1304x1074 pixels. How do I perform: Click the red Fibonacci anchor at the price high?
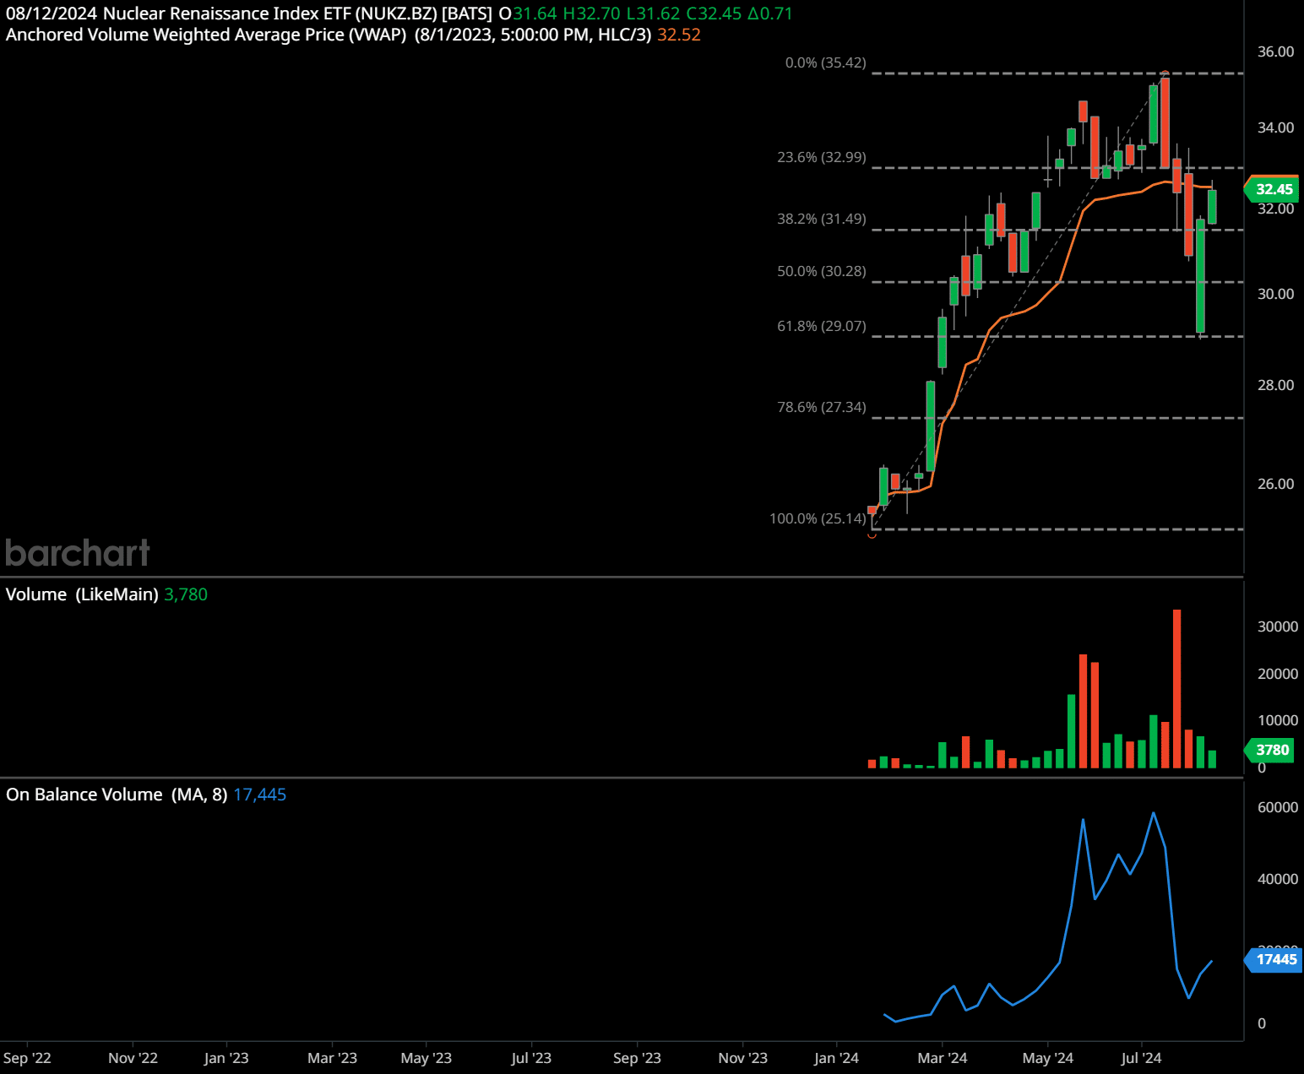coord(1165,73)
